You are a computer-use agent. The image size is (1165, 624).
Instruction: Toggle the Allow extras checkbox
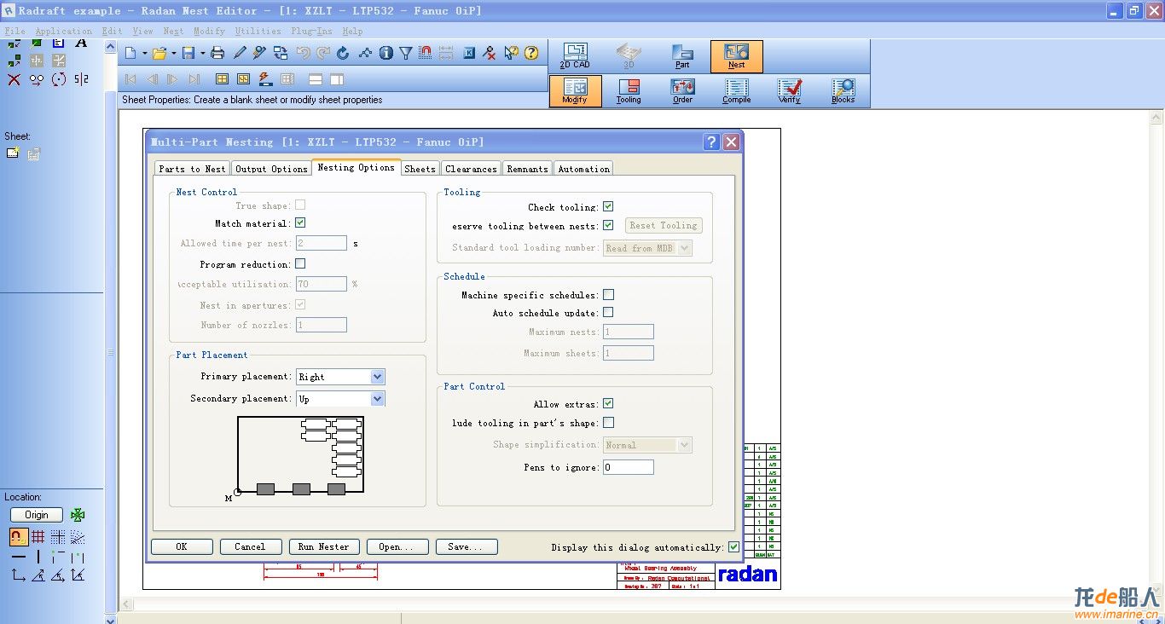[608, 403]
